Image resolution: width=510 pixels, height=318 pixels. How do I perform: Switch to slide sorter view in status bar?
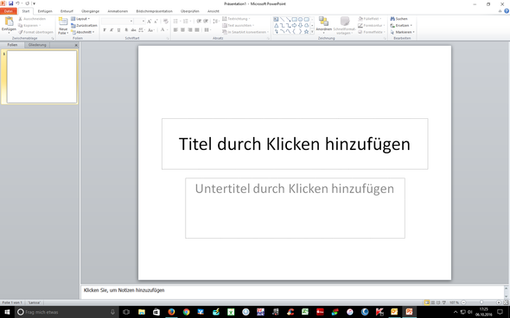tap(432, 302)
